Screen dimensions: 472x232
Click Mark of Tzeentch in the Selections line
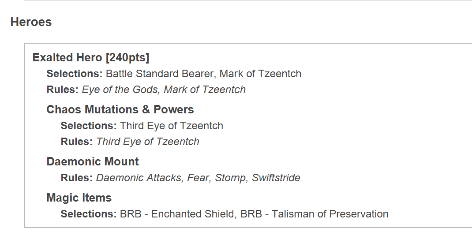260,74
